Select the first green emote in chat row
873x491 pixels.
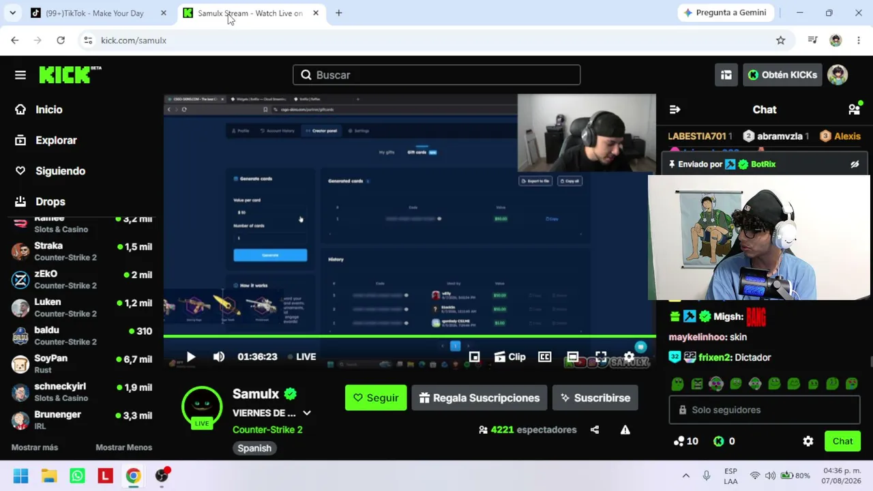point(677,384)
